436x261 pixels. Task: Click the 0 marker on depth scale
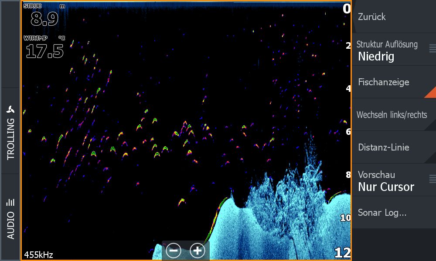346,9
